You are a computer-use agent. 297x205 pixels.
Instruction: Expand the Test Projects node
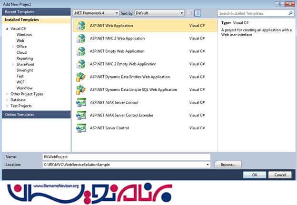(7, 106)
